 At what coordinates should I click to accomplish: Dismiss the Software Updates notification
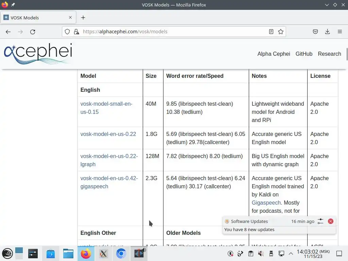click(x=330, y=221)
